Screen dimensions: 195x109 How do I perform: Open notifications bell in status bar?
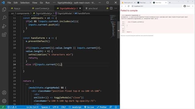pyautogui.click(x=116, y=107)
